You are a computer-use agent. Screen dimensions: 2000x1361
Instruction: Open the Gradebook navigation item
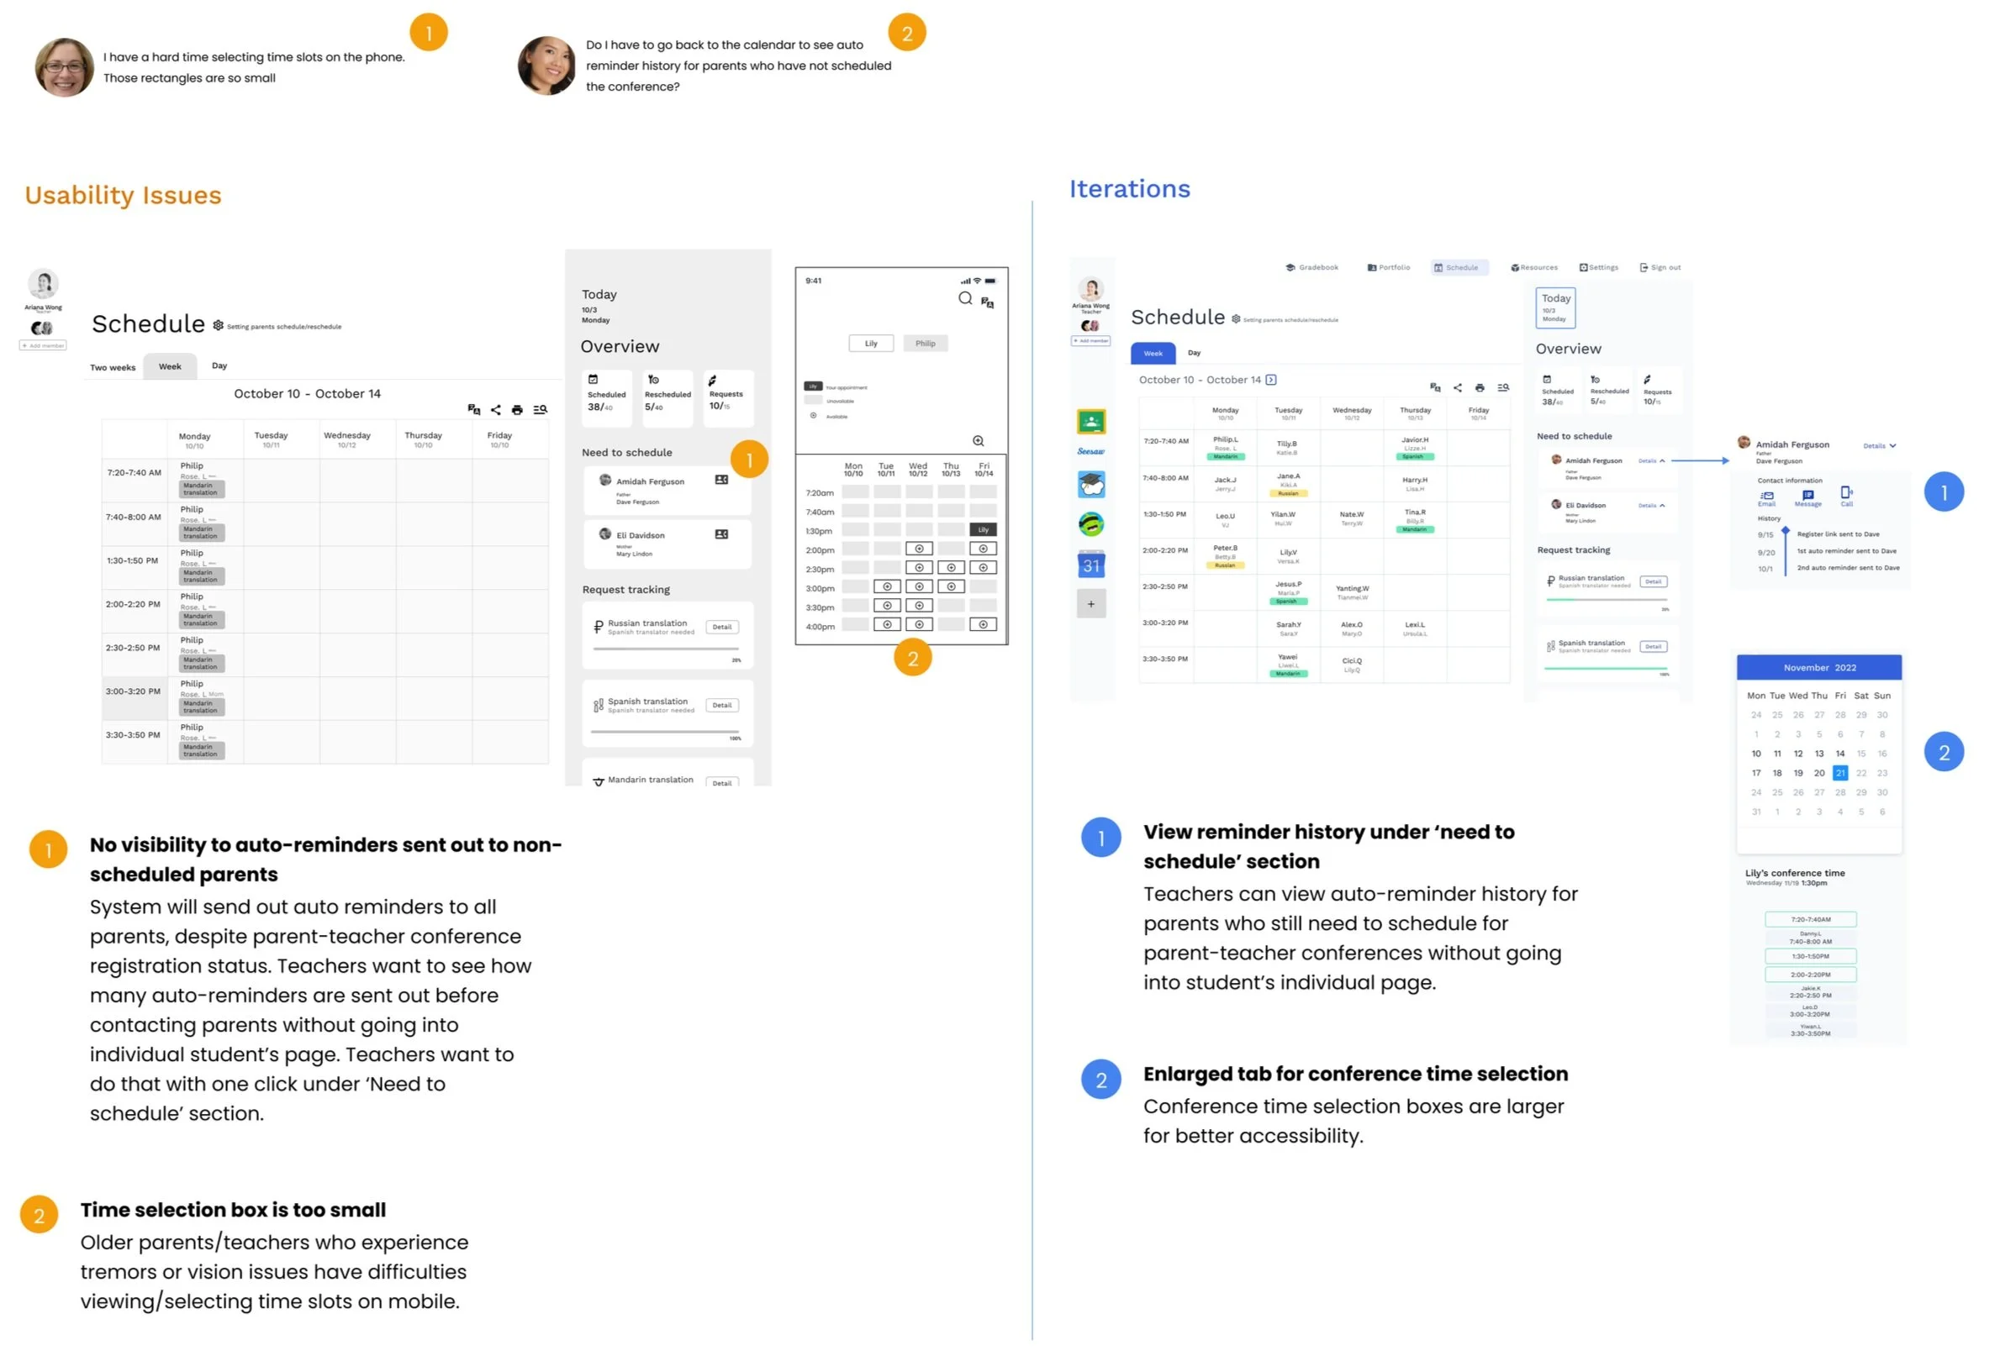[1311, 267]
